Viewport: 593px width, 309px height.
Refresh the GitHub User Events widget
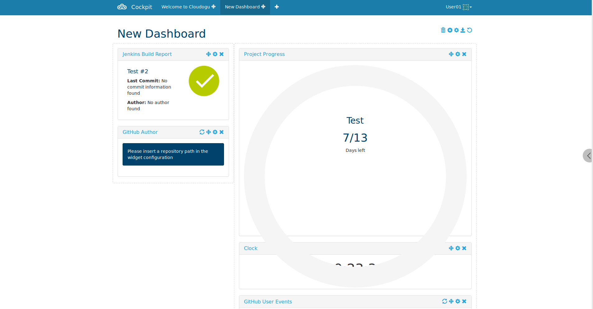(x=444, y=301)
